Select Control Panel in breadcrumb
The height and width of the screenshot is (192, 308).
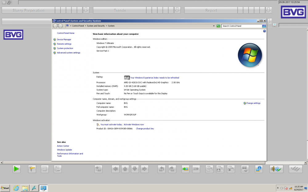pos(78,26)
